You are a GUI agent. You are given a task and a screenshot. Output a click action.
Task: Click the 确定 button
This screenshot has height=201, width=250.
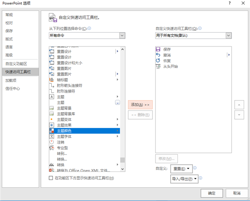point(212,193)
